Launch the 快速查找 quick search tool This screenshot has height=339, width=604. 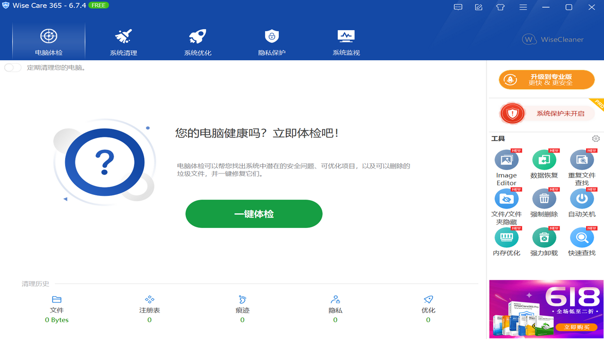click(582, 237)
